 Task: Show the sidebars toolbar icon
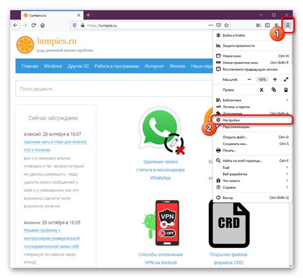click(x=267, y=26)
